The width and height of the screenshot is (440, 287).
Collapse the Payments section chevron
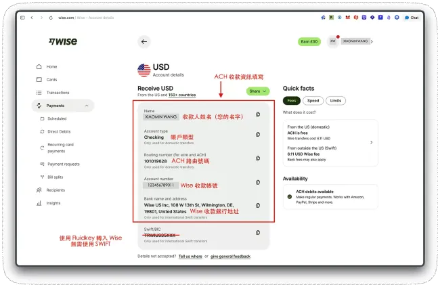(x=87, y=106)
